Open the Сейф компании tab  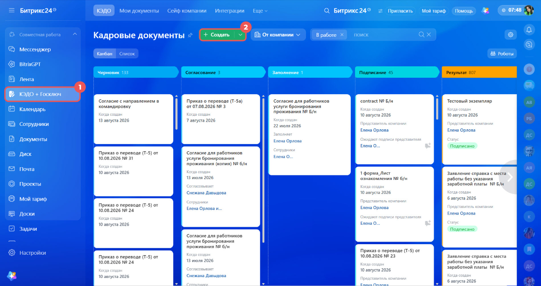[x=187, y=11]
